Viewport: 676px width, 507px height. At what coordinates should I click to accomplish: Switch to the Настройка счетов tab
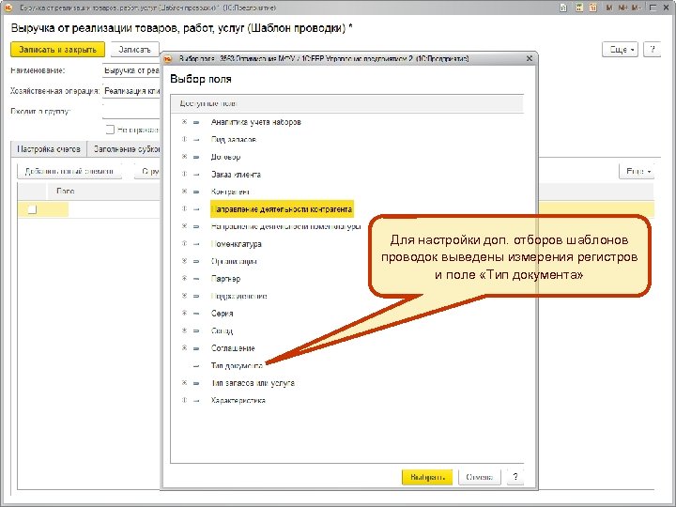point(49,149)
